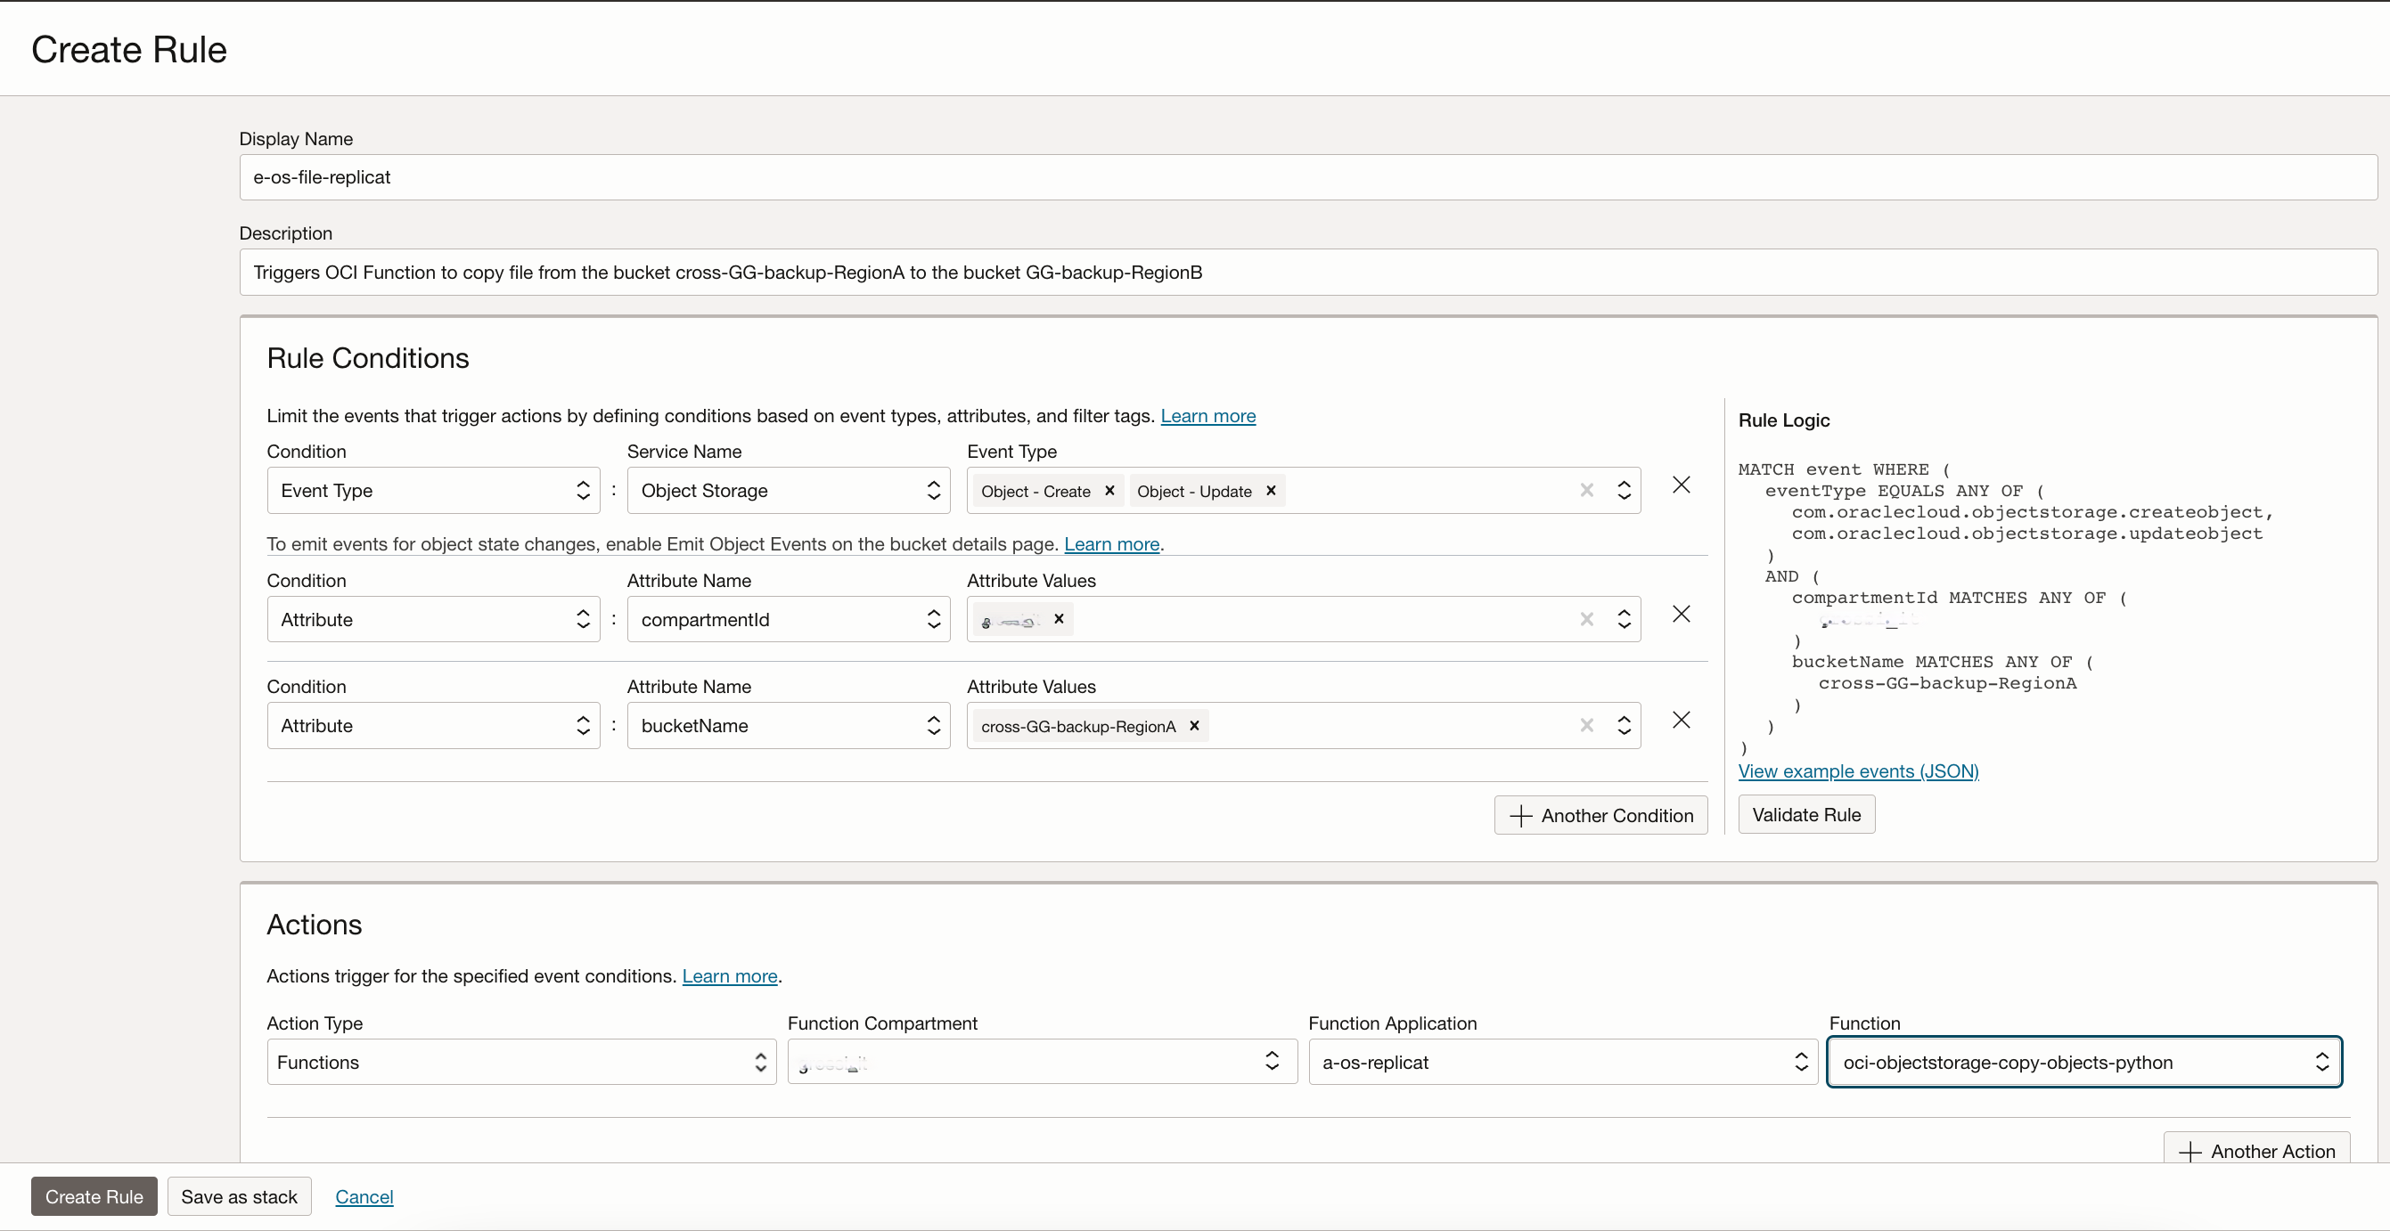2390x1231 pixels.
Task: Click the compartmentId MATCHES ANY OF line
Action: [x=1959, y=598]
